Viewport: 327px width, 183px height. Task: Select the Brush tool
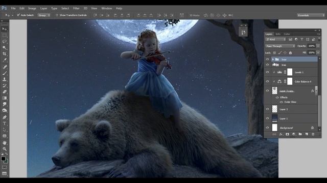tap(5, 73)
